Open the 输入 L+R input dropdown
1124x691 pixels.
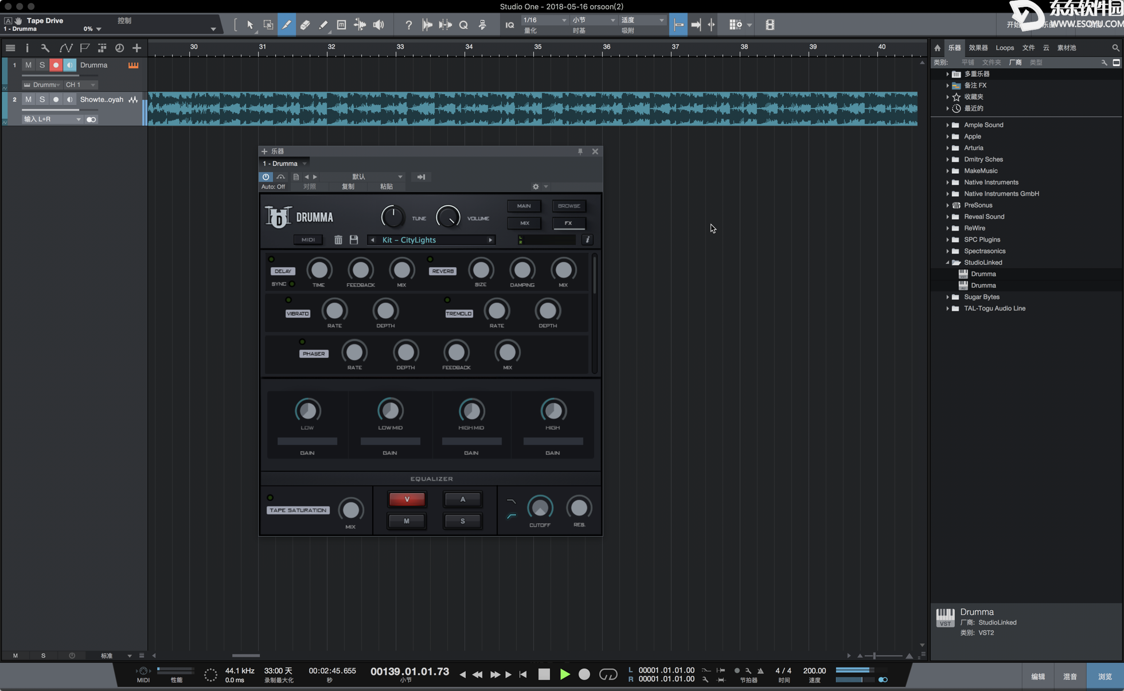point(52,119)
